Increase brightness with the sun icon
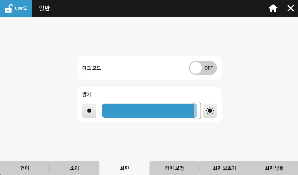 click(210, 111)
